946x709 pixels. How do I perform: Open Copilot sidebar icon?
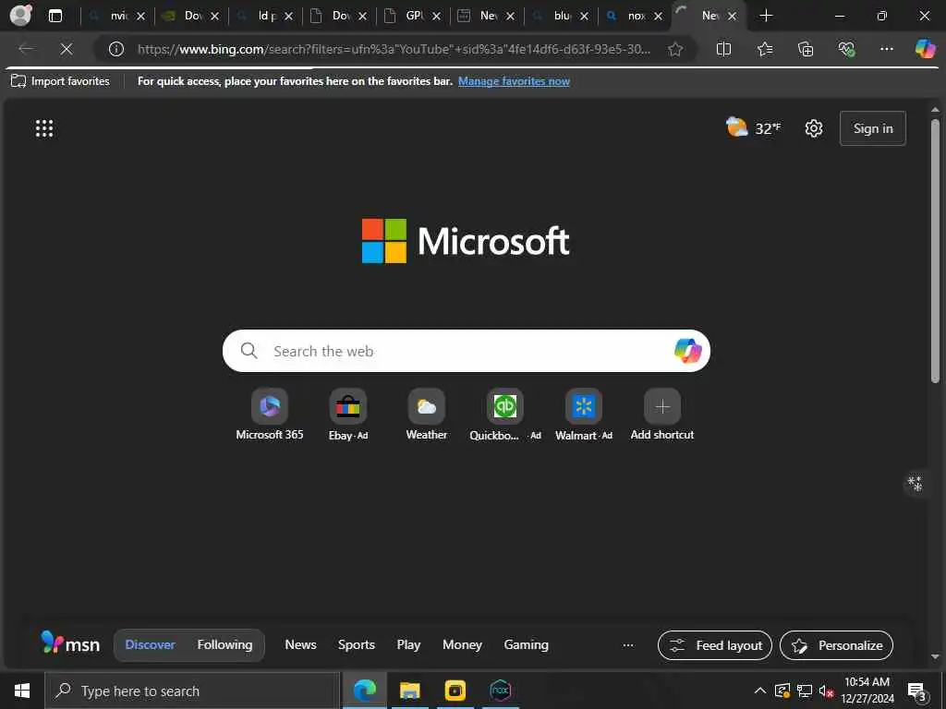click(x=925, y=48)
